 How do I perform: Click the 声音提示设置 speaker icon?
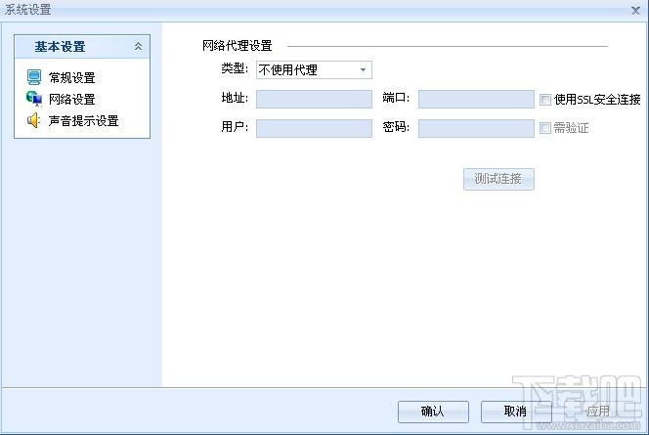coord(33,120)
